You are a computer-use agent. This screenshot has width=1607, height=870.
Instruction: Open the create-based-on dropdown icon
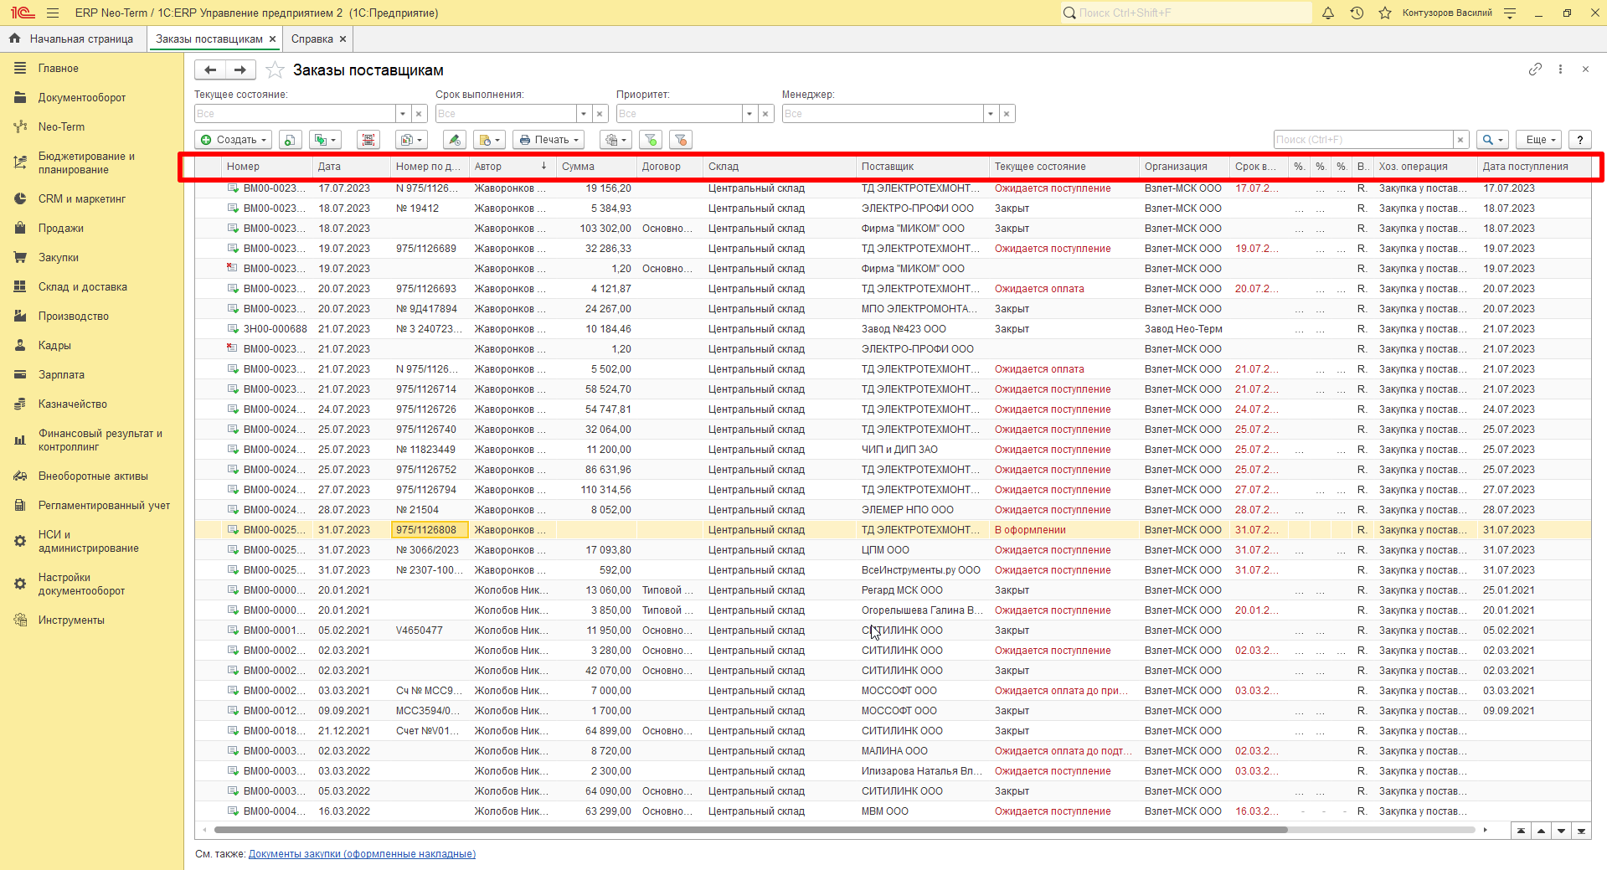pyautogui.click(x=325, y=140)
